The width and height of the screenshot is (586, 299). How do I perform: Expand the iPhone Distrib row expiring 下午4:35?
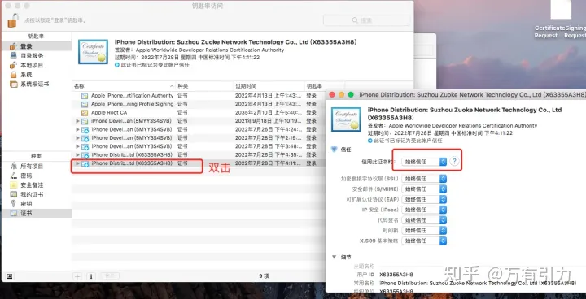78,155
